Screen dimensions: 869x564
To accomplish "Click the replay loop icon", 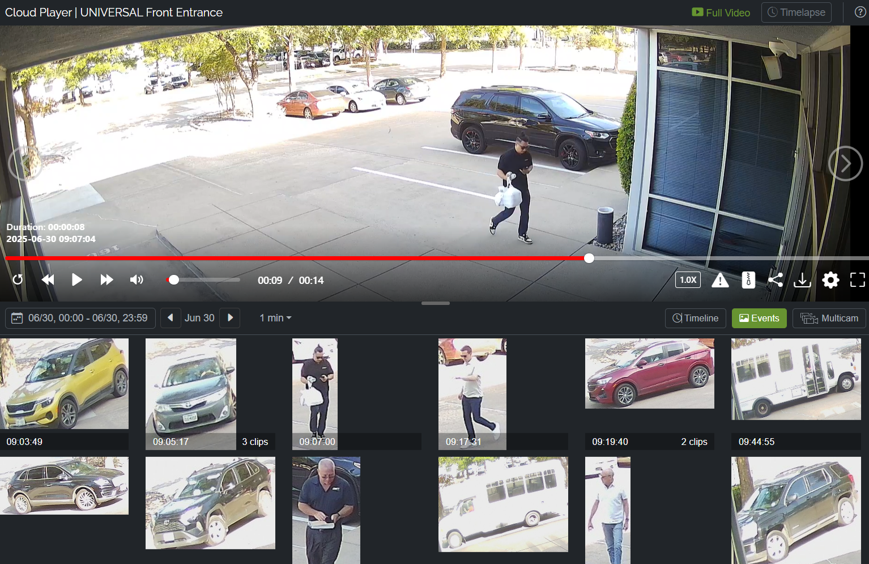I will (18, 280).
